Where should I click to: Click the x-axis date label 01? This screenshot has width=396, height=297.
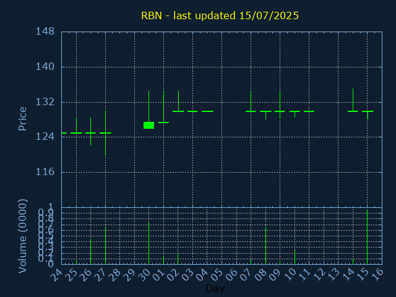[158, 275]
